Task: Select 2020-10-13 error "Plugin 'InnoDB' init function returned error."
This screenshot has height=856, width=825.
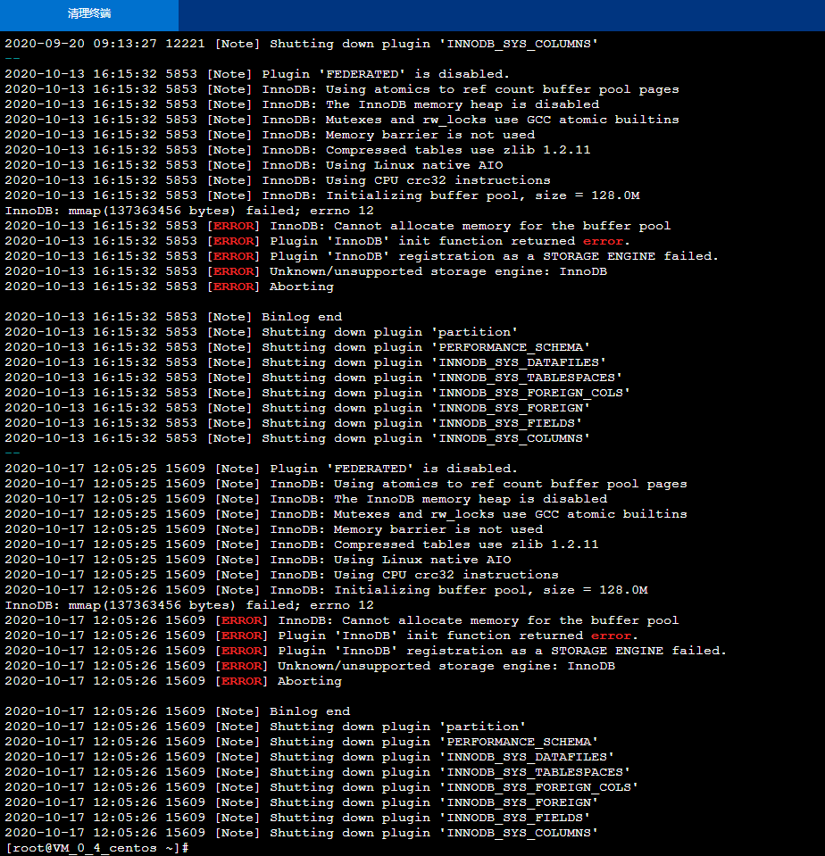Action: 317,241
